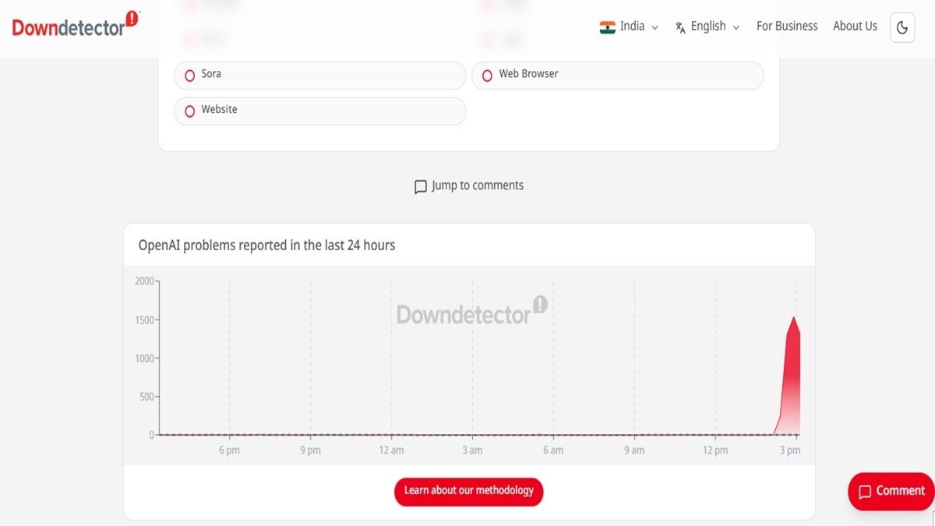Click the chat icon on Comment button
The height and width of the screenshot is (526, 935).
coord(864,492)
